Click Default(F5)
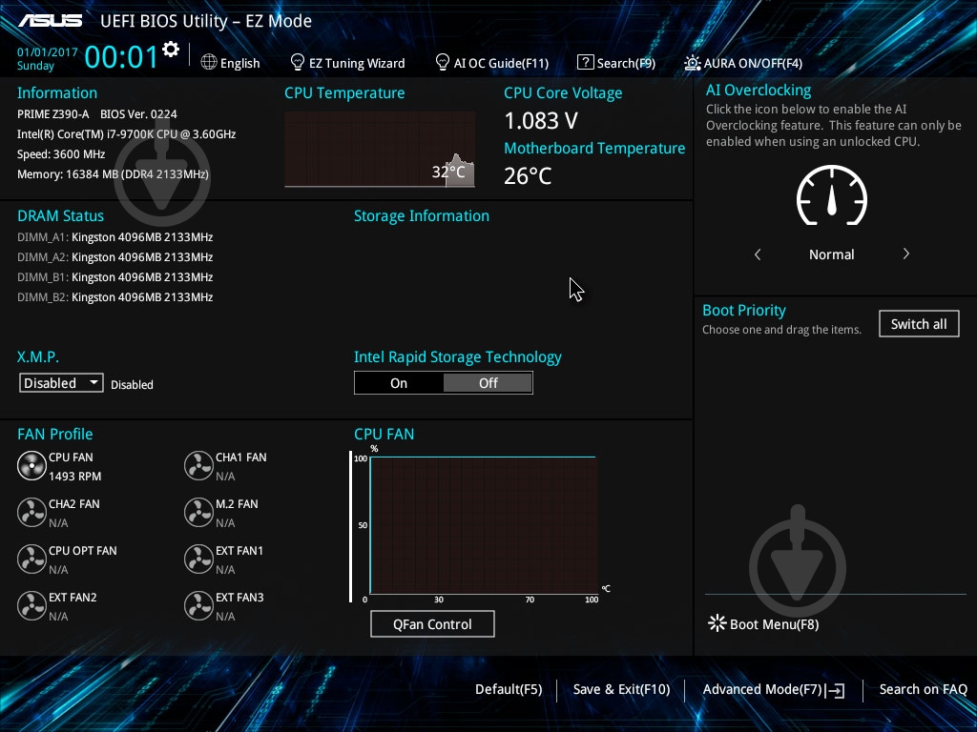Image resolution: width=977 pixels, height=732 pixels. (x=509, y=689)
